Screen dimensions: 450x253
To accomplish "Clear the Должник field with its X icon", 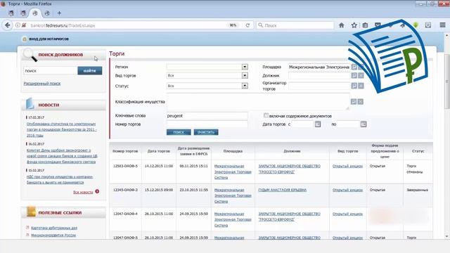I will pos(361,75).
